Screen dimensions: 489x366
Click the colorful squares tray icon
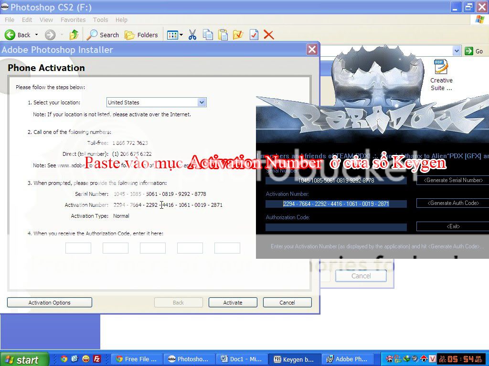(x=398, y=359)
